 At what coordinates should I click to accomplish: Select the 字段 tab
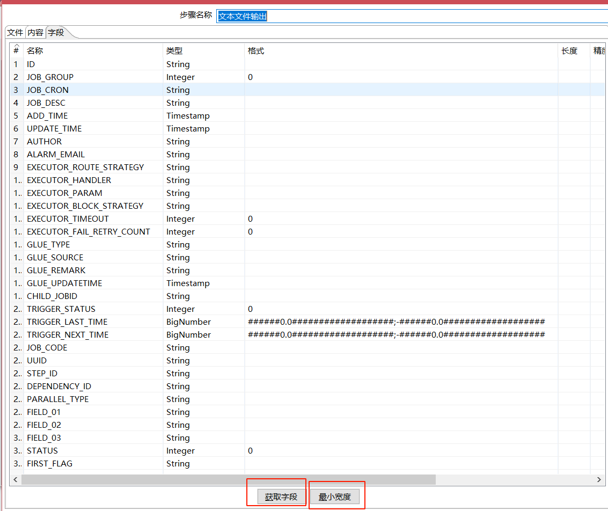(x=56, y=33)
